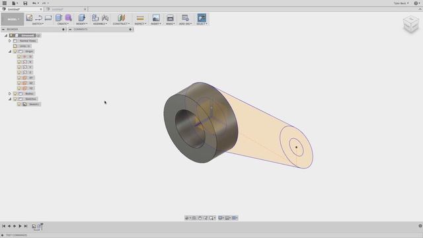423x238 pixels.
Task: Click the Create Sketch icon
Action: pos(29,18)
